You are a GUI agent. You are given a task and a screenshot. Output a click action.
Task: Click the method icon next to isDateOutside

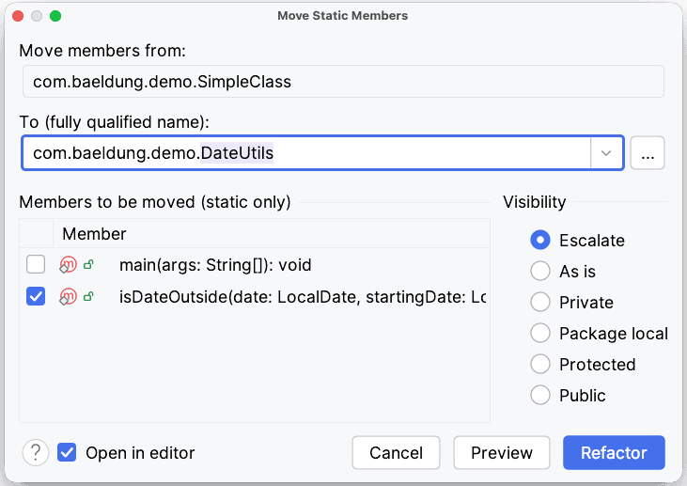(x=68, y=297)
